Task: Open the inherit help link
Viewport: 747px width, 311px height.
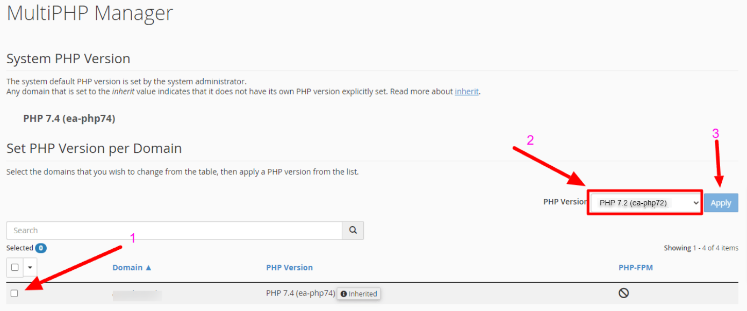Action: coord(466,92)
